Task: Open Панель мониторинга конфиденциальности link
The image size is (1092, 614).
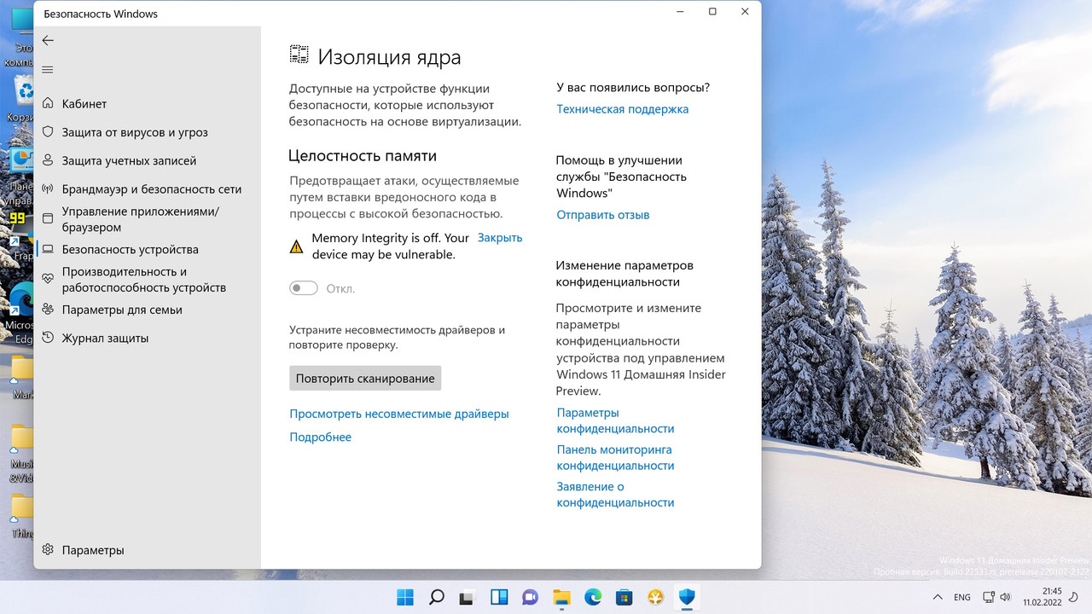Action: 616,457
